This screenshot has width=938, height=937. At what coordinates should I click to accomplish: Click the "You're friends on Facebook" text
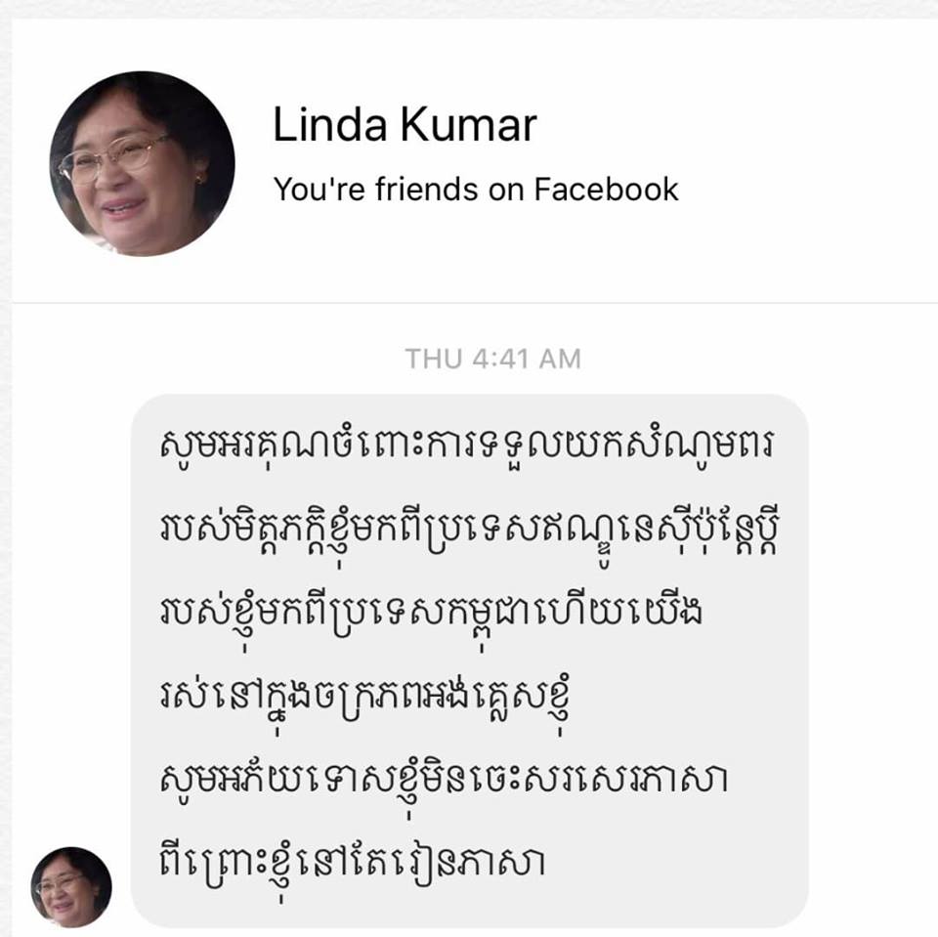coord(476,190)
